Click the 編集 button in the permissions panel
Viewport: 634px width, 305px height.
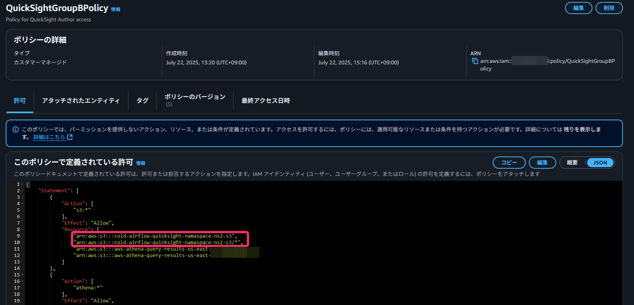[x=542, y=163]
